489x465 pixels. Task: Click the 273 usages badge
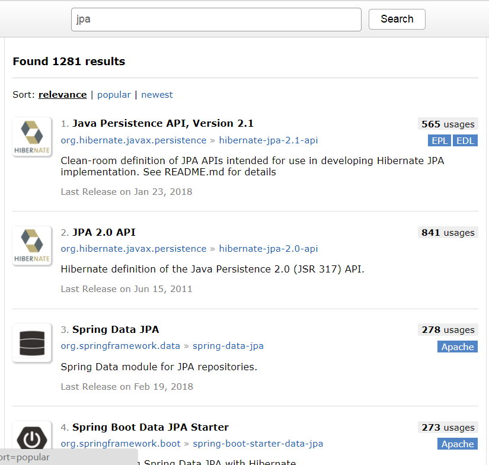[x=448, y=427]
